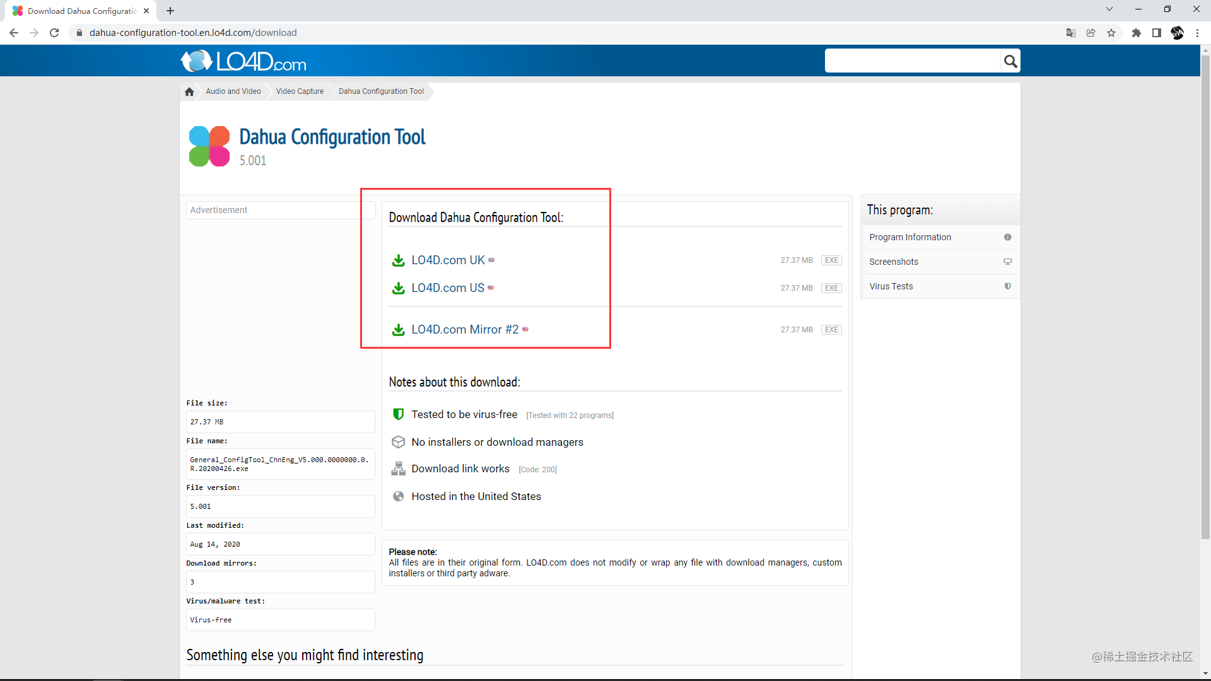Click the green shield virus-free icon
Screen dimensions: 1211x681
tap(399, 414)
